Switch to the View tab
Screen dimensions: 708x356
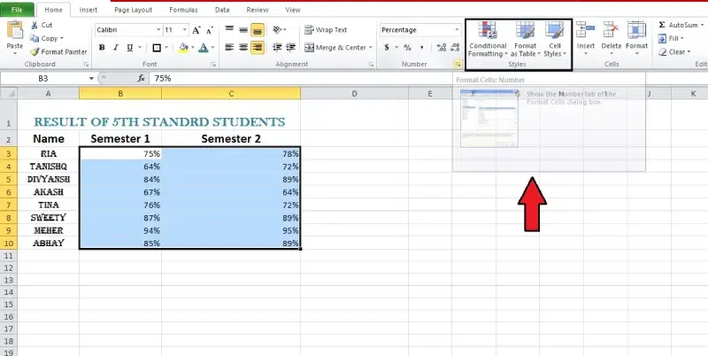(293, 10)
